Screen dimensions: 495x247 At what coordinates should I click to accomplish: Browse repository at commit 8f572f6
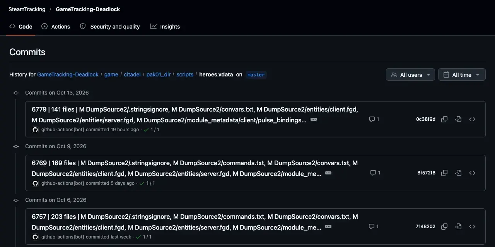(x=472, y=173)
